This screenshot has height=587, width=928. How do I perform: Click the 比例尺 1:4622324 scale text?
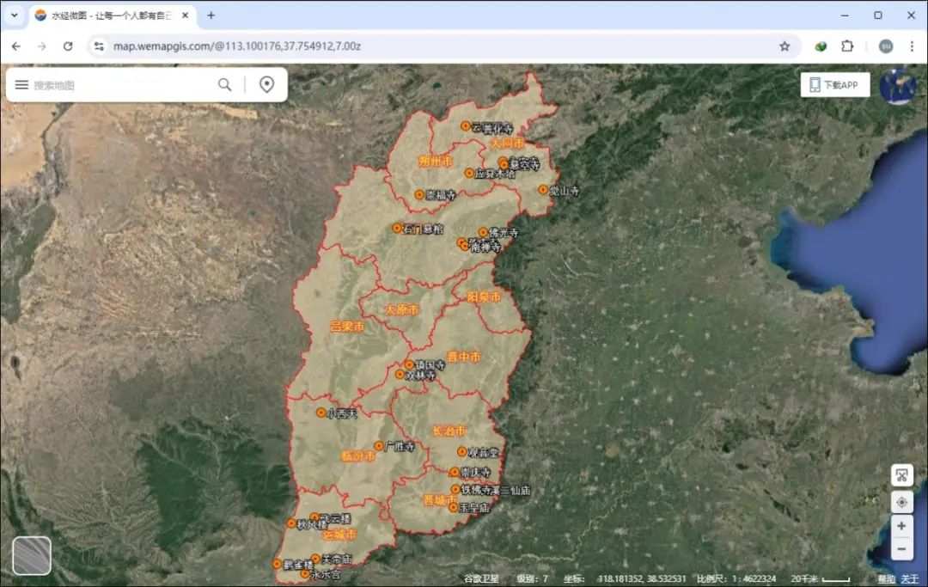[736, 578]
